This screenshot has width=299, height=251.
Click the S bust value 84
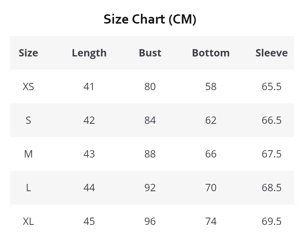click(x=150, y=120)
